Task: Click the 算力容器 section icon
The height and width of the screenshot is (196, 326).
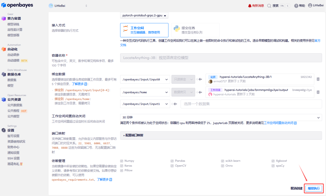Action: coord(4,18)
